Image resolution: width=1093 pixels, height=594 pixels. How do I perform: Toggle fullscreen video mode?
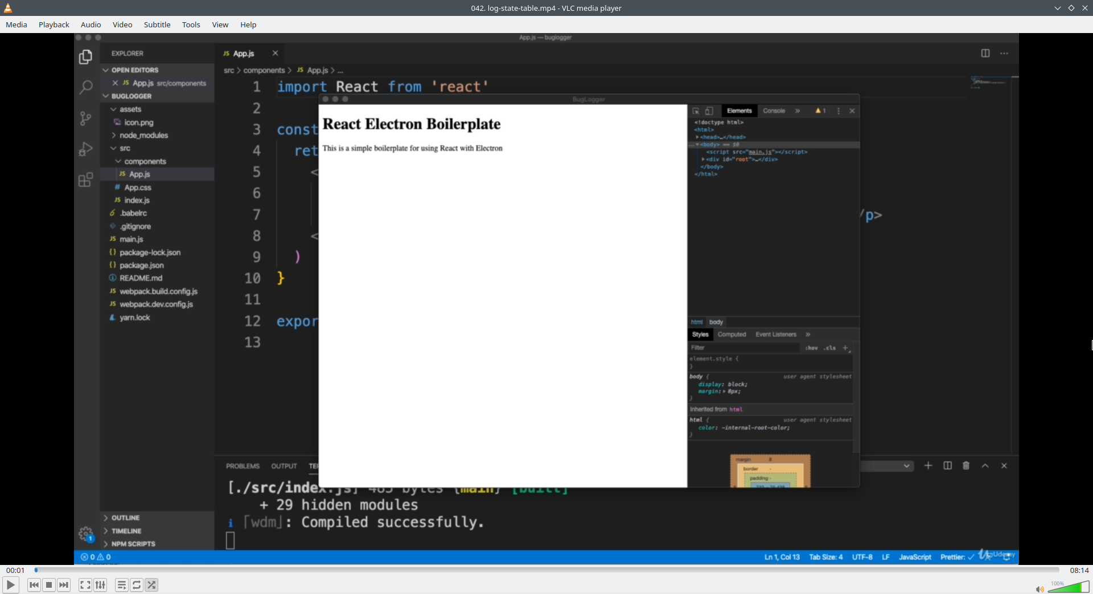tap(85, 585)
